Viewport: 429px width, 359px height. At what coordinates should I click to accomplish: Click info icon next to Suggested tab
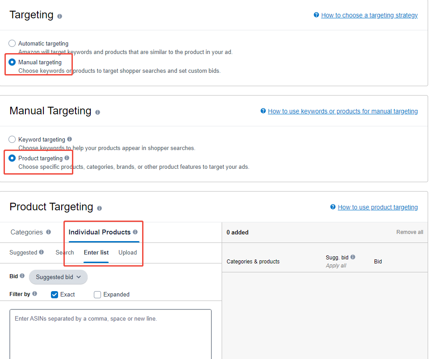click(x=42, y=252)
